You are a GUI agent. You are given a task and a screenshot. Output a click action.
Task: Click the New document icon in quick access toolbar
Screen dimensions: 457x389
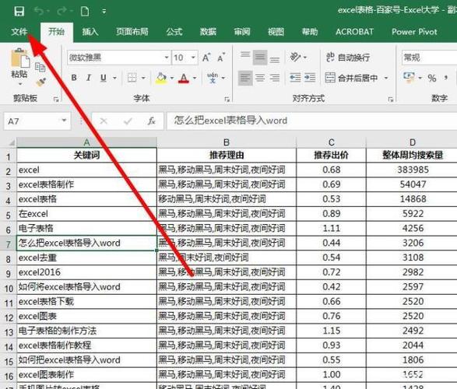(85, 12)
